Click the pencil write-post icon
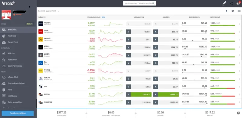242x118 pixels. click(x=224, y=3)
